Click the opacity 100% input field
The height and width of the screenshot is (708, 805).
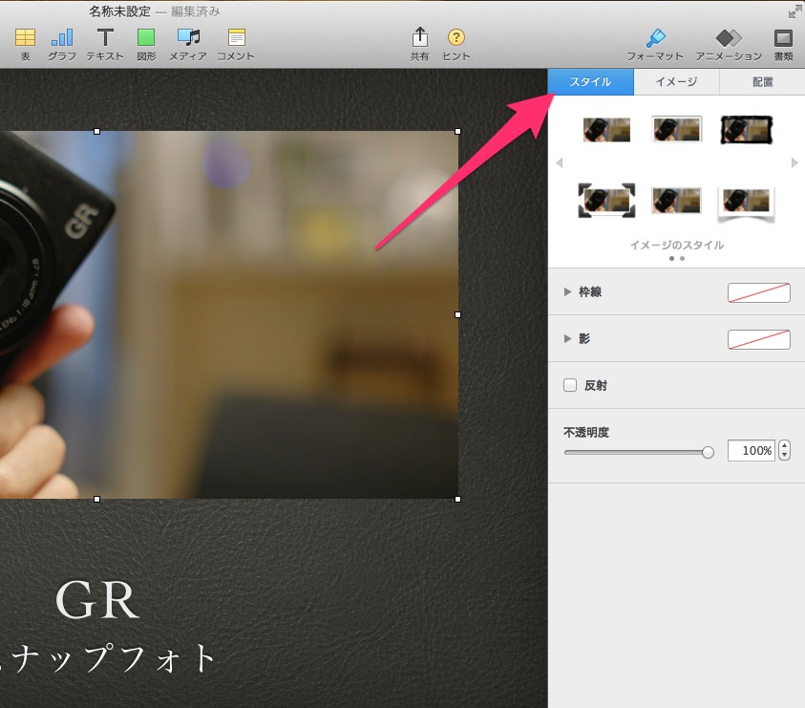[x=752, y=451]
